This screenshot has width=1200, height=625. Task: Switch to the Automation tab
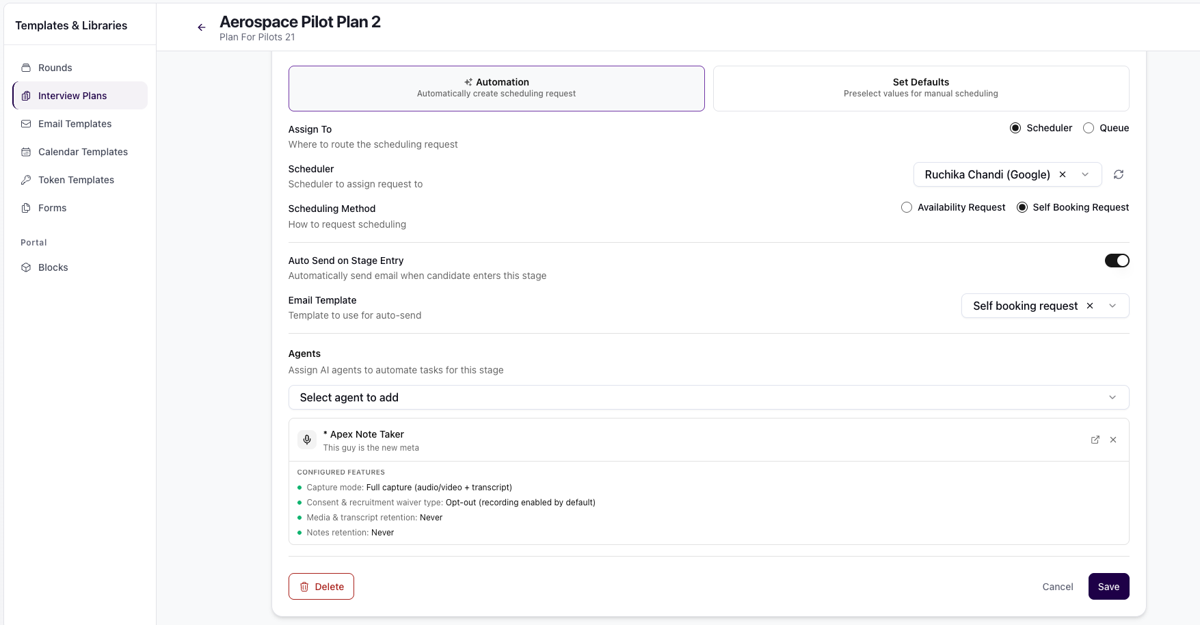pos(496,88)
